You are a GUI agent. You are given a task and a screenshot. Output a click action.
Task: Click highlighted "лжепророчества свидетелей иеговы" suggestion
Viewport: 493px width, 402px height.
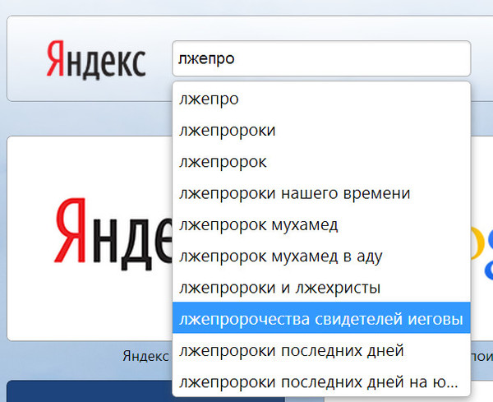coord(321,317)
